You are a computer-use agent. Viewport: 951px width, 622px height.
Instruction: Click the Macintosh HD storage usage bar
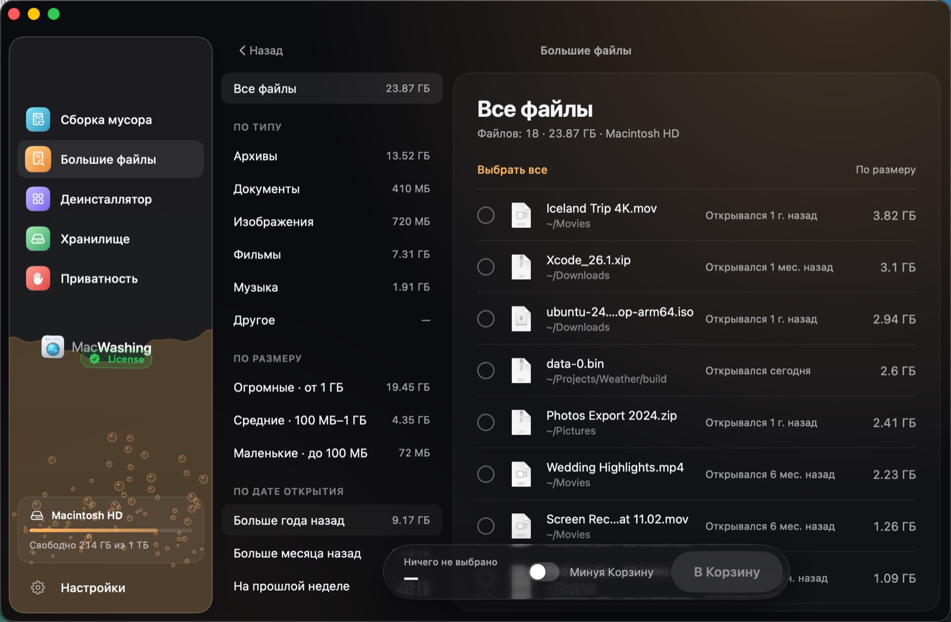[111, 530]
